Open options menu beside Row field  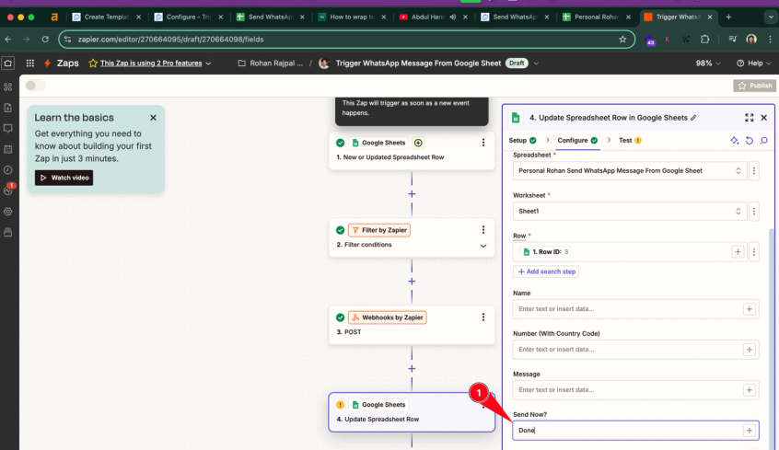pyautogui.click(x=753, y=252)
